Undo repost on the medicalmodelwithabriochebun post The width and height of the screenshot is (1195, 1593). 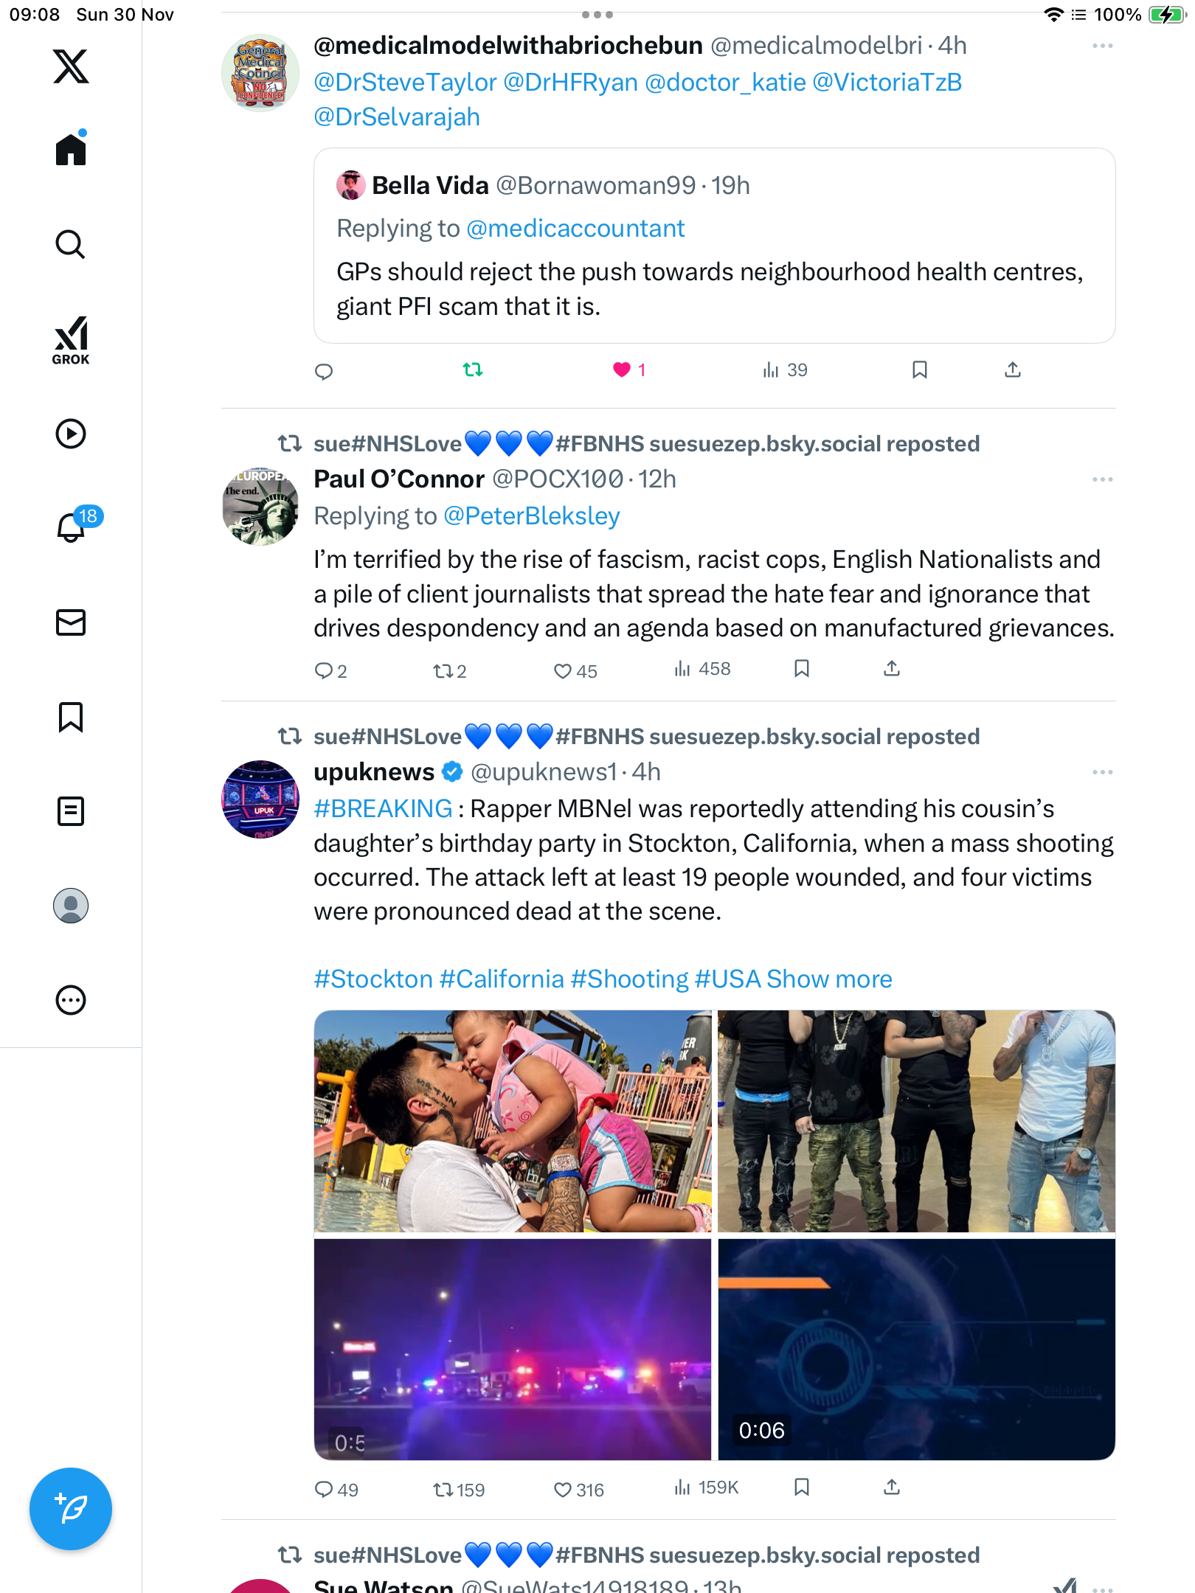(473, 369)
